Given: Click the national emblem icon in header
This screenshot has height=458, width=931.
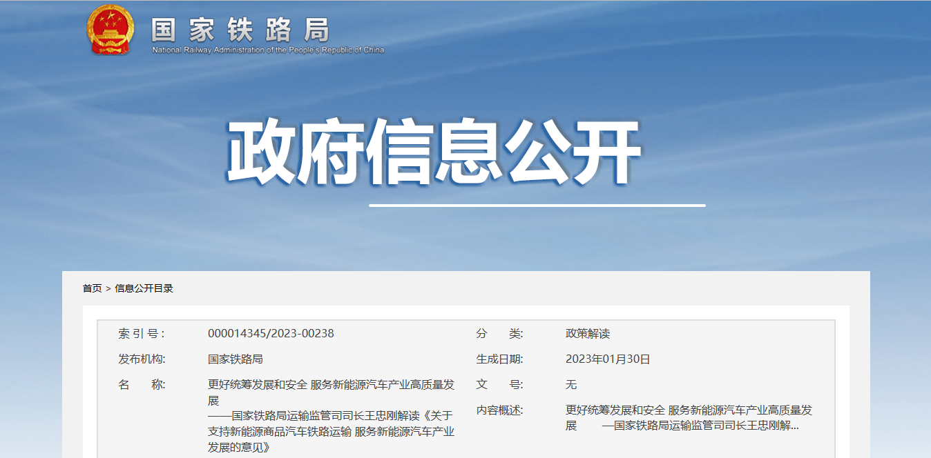Looking at the screenshot, I should (110, 30).
